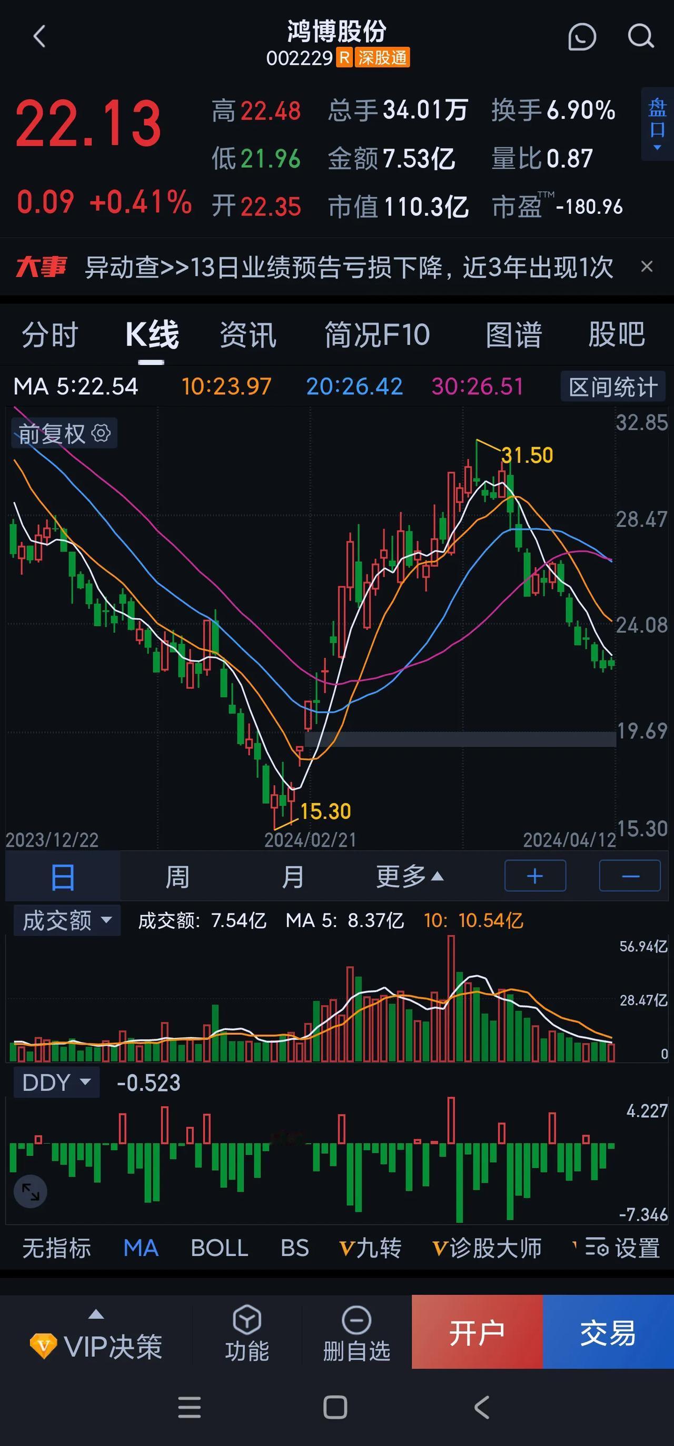Tap the 大事 label icon

coord(41,266)
